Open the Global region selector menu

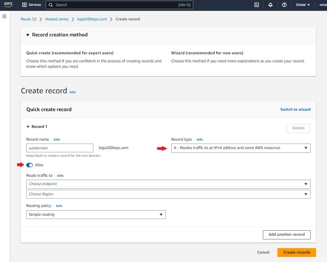tap(303, 5)
